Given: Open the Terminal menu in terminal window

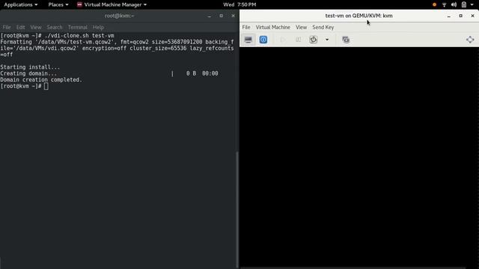Looking at the screenshot, I should pos(77,27).
